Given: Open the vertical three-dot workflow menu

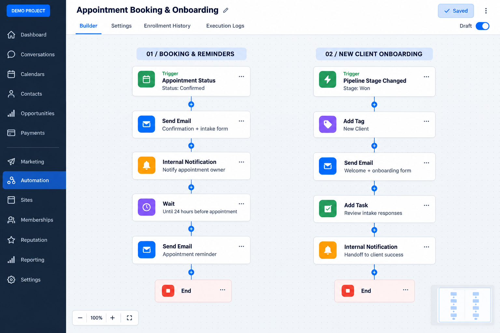Looking at the screenshot, I should point(486,11).
